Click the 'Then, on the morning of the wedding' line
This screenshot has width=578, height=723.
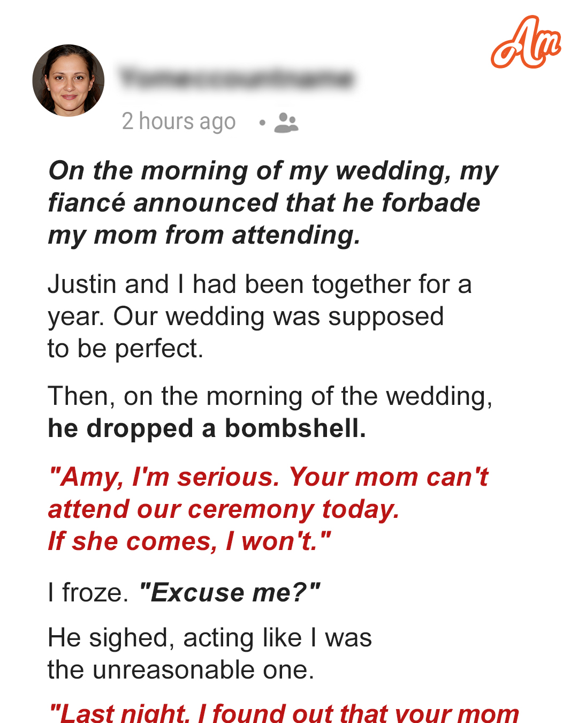[x=270, y=396]
